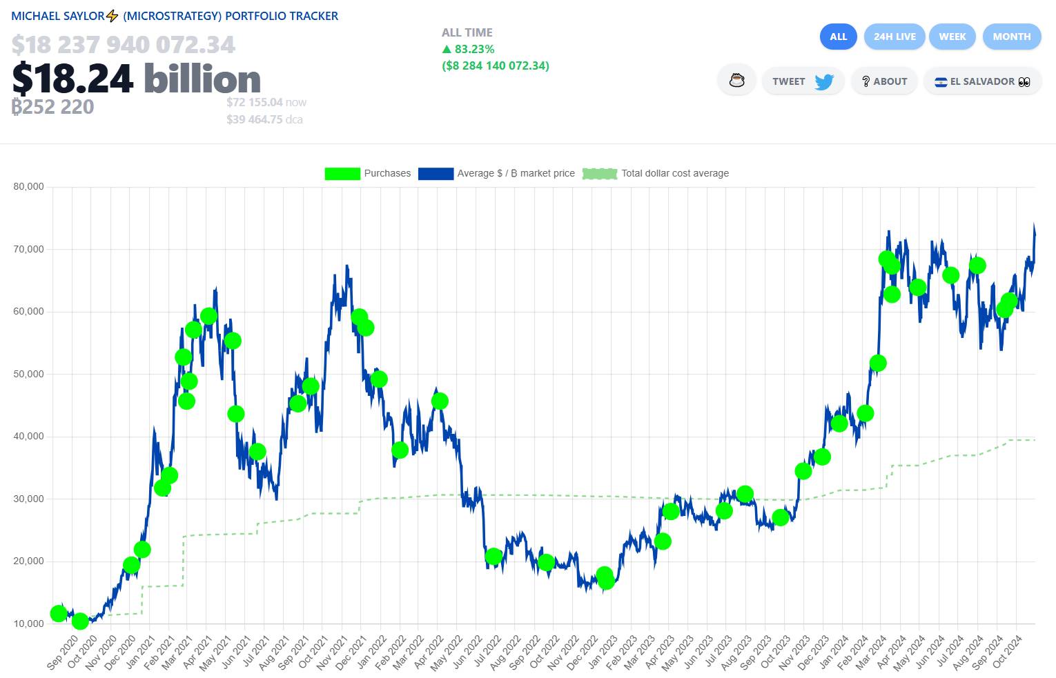This screenshot has width=1056, height=678.
Task: Click the $18 237 940 072.34 exact value
Action: 124,45
